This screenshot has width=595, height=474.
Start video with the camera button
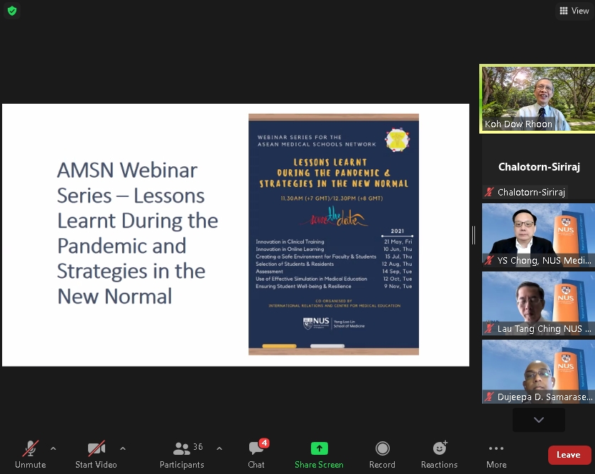click(x=96, y=454)
